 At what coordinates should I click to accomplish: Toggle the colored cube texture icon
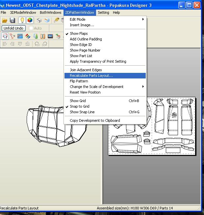(30, 20)
